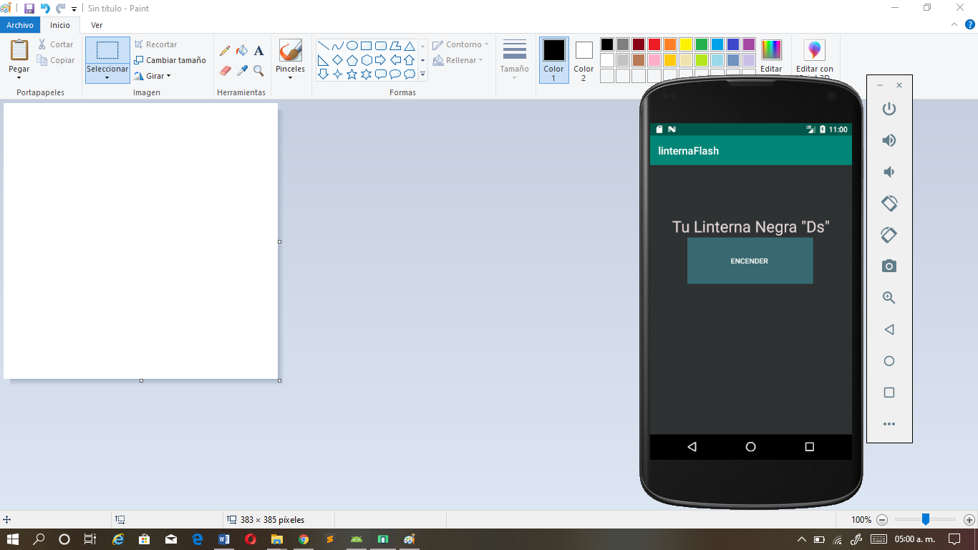Rotate the emulator left
978x550 pixels.
[x=889, y=203]
